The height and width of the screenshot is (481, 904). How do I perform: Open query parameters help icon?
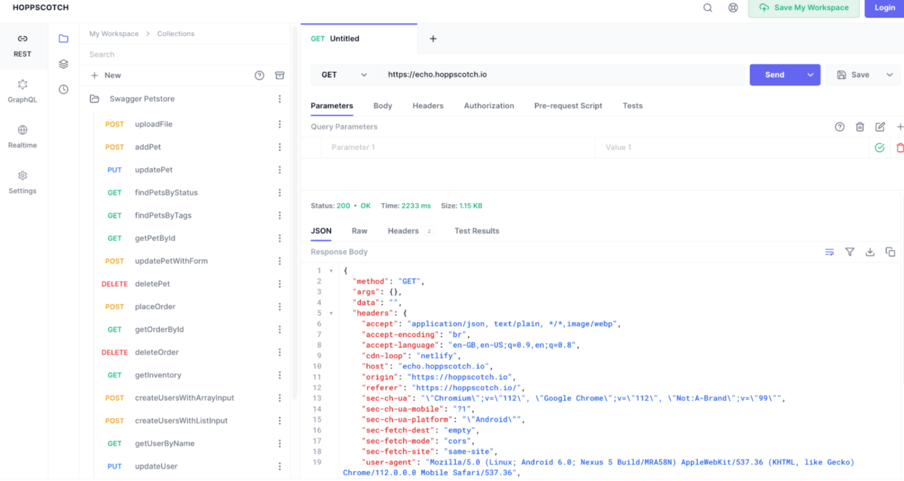click(x=840, y=127)
